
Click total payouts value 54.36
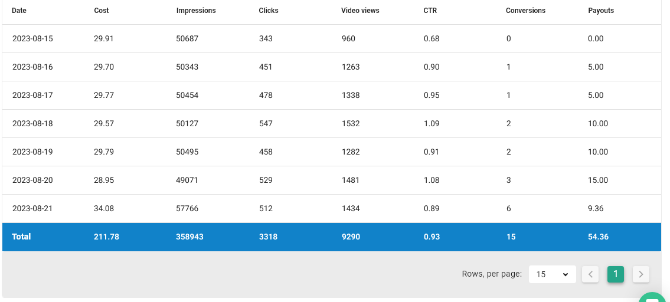[598, 237]
